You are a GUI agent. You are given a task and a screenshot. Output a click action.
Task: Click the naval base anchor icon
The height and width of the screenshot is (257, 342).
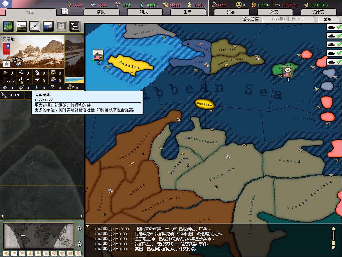(21, 80)
